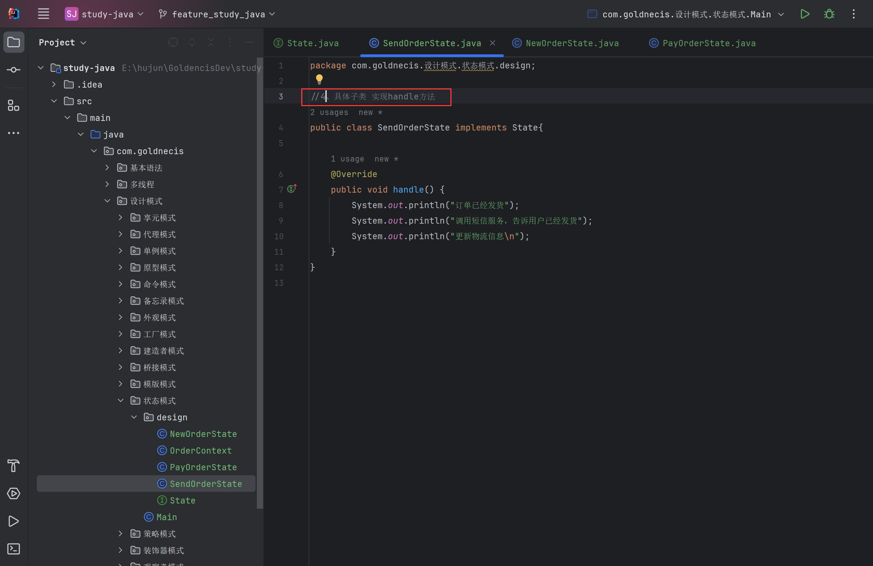Collapse the design package
This screenshot has height=566, width=873.
[134, 417]
